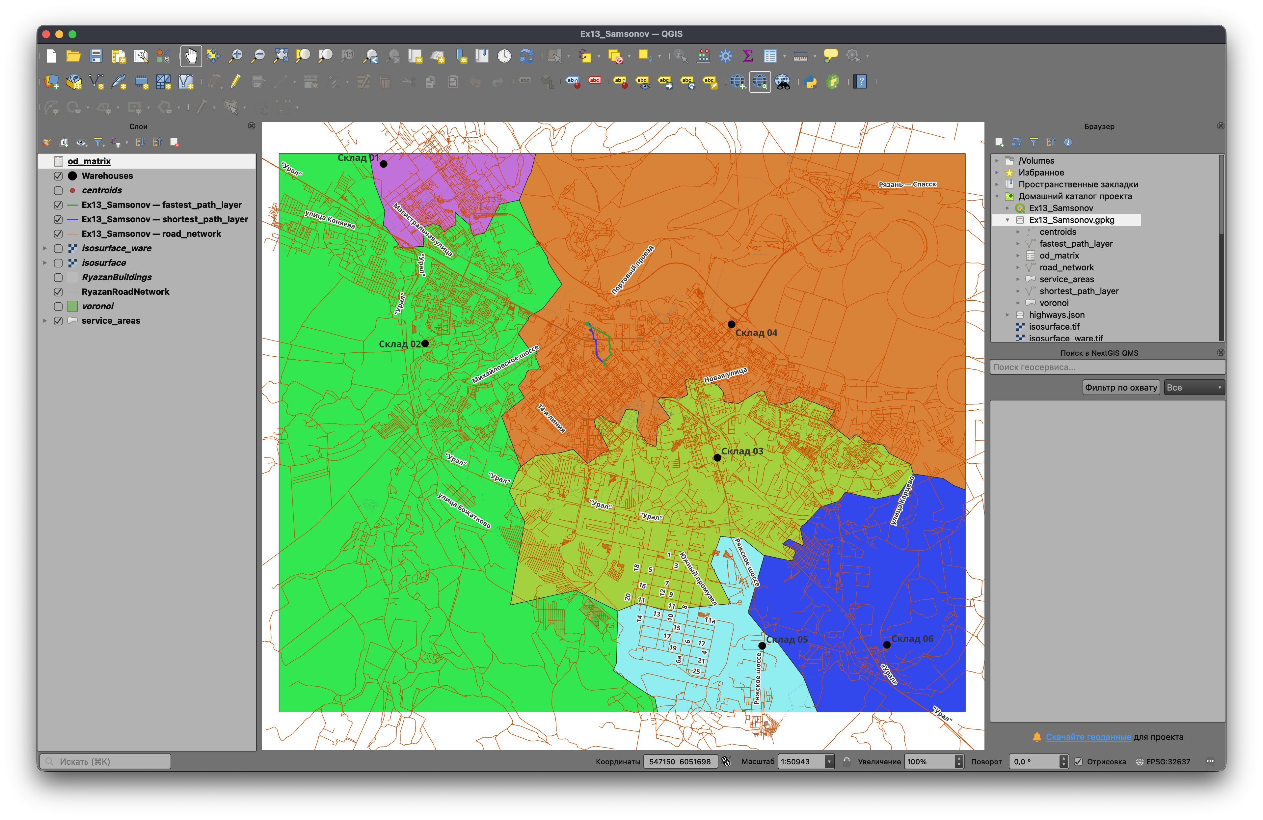Click the voronoi layer green color swatch
Viewport: 1263px width, 820px height.
click(x=73, y=306)
